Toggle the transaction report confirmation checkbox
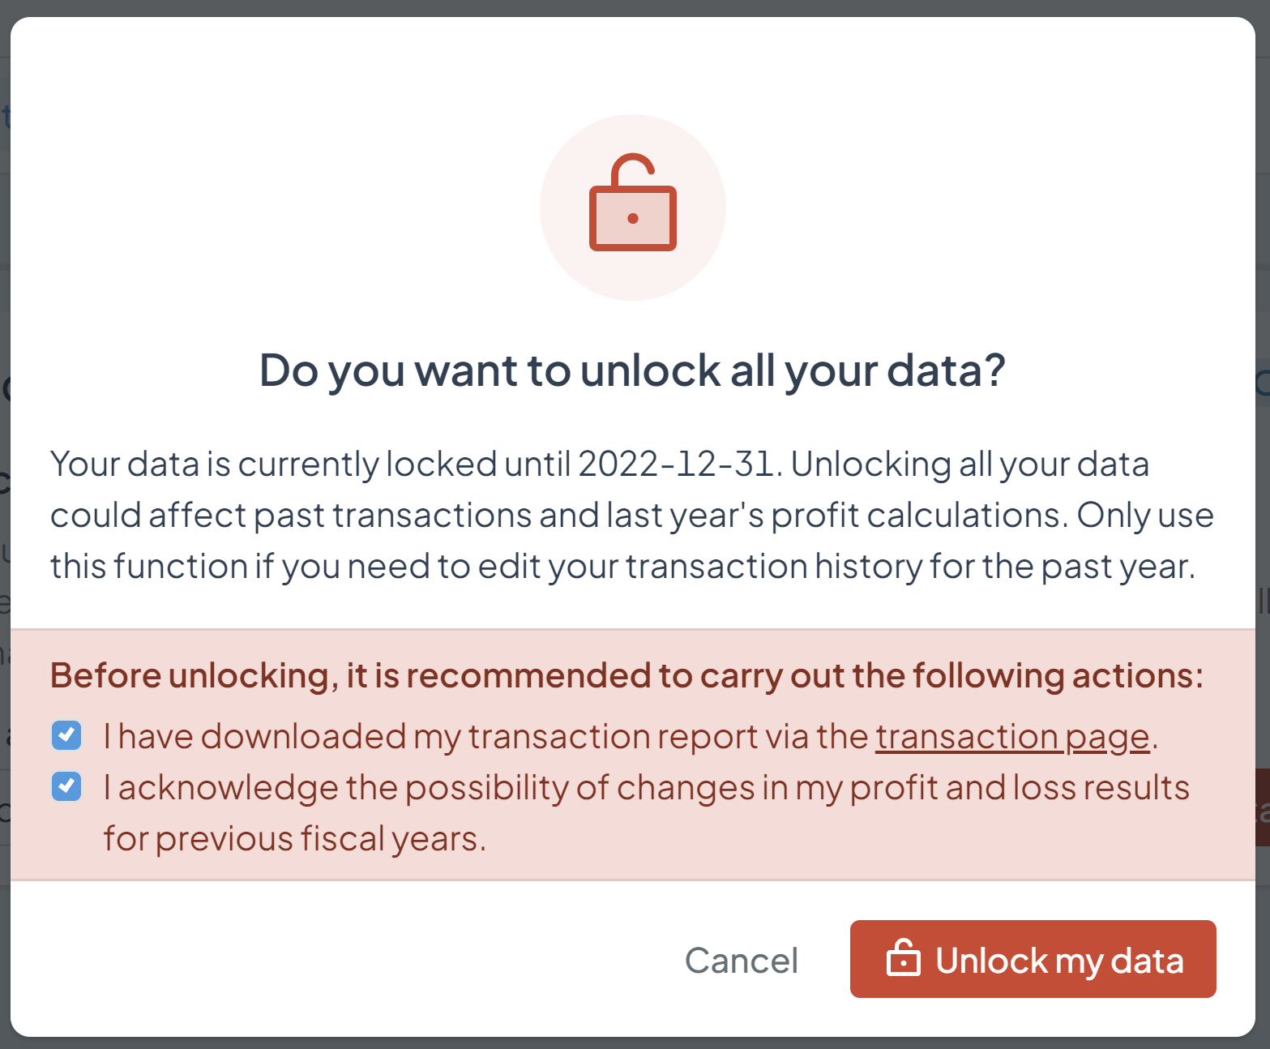Screen dimensions: 1270x1049 click(x=66, y=735)
